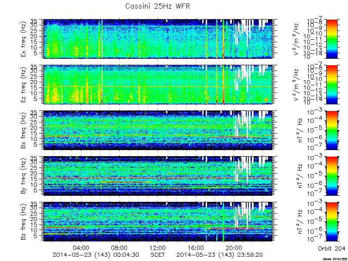
Task: Click the "Cassini 25Hz WFR" plot title
Action: (x=157, y=6)
